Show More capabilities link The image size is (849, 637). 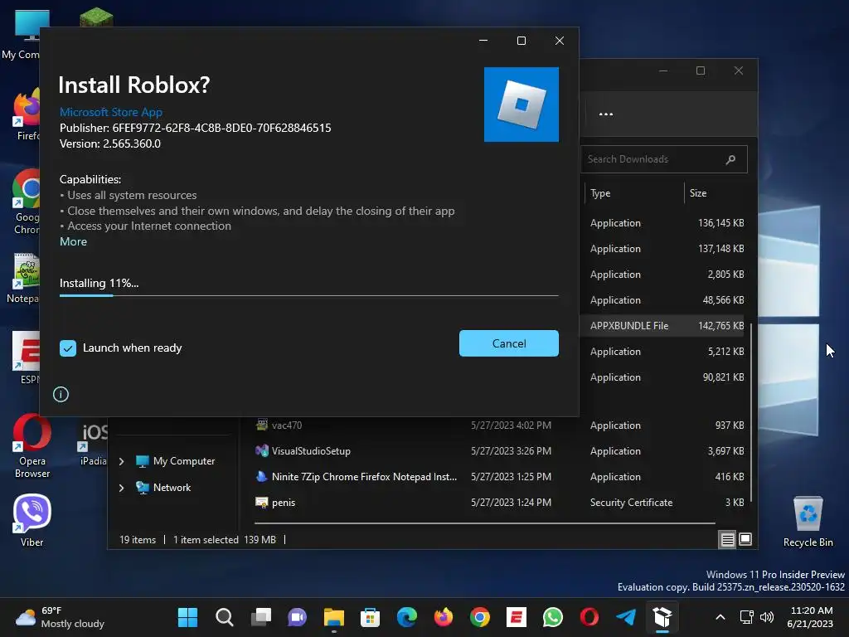coord(73,241)
